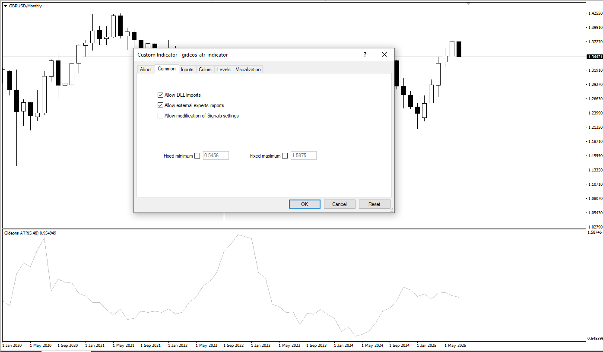Tick the Fixed minimum checkbox
603x352 pixels.
pos(197,156)
